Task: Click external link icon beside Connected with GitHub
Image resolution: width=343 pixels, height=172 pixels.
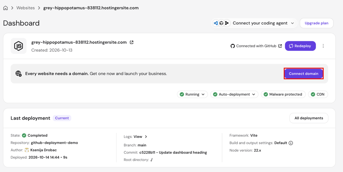Action: pos(280,46)
